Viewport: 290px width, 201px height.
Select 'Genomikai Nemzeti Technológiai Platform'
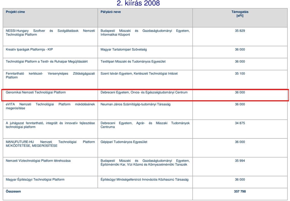(x=36, y=92)
